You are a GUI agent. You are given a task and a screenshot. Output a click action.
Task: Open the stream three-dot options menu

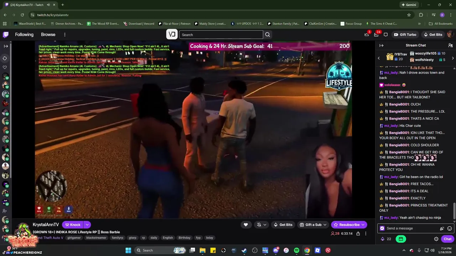[366, 234]
